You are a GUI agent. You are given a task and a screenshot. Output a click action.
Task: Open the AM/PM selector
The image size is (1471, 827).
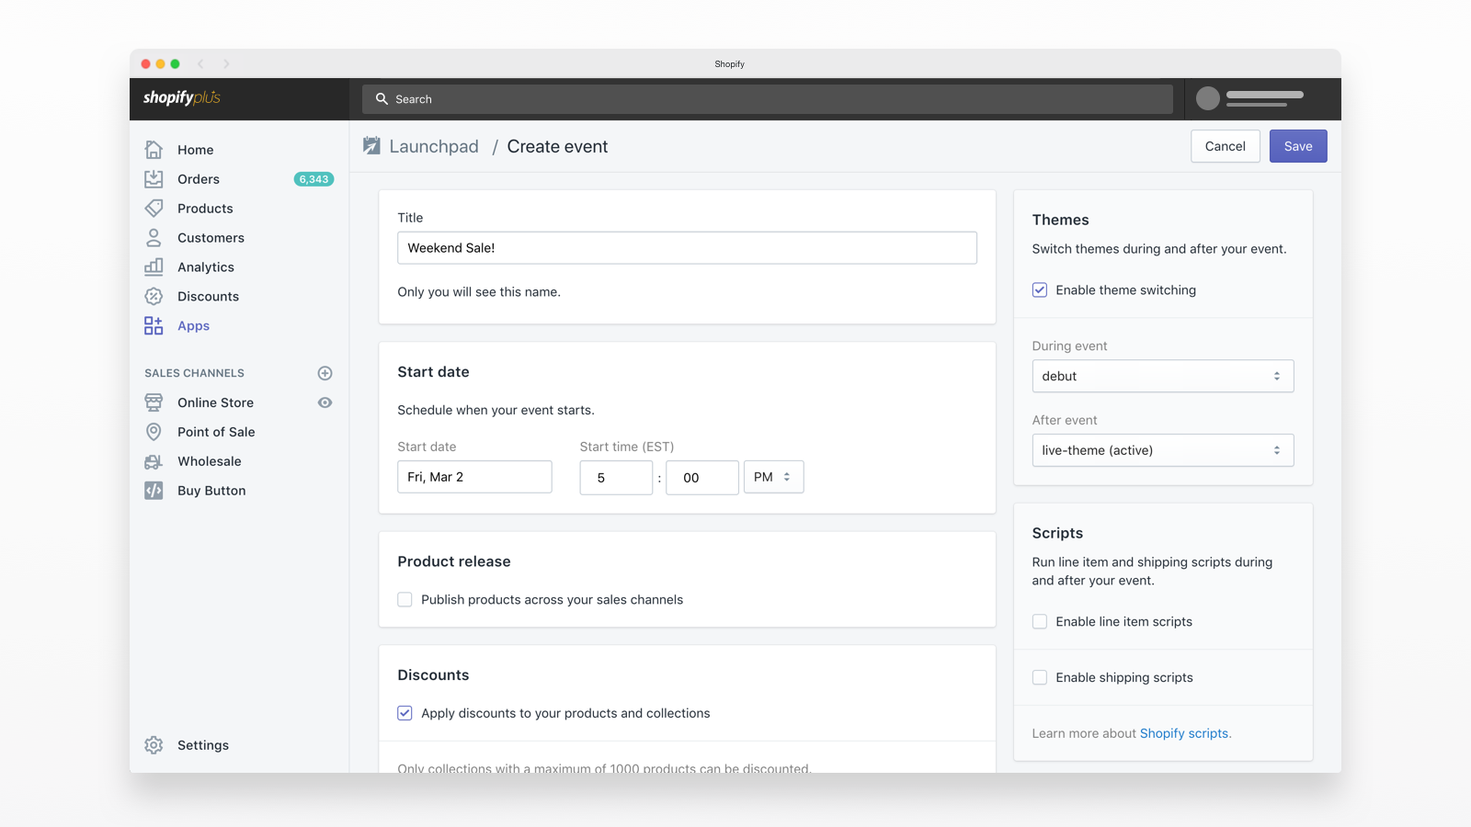tap(773, 476)
